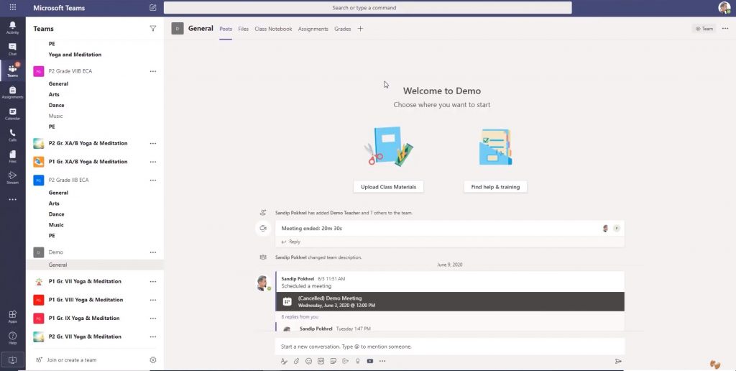Open more options for P1 Gr. VII Yoga
The width and height of the screenshot is (736, 371).
point(152,281)
